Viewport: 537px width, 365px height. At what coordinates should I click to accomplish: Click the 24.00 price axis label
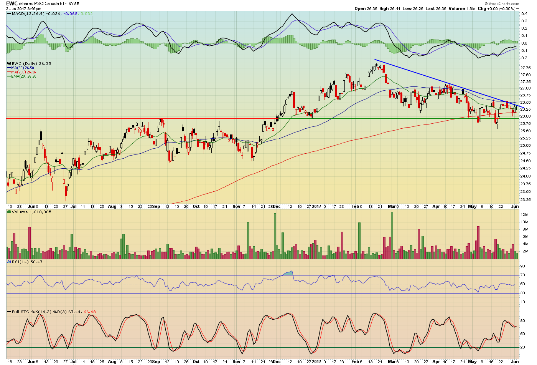tap(525, 176)
